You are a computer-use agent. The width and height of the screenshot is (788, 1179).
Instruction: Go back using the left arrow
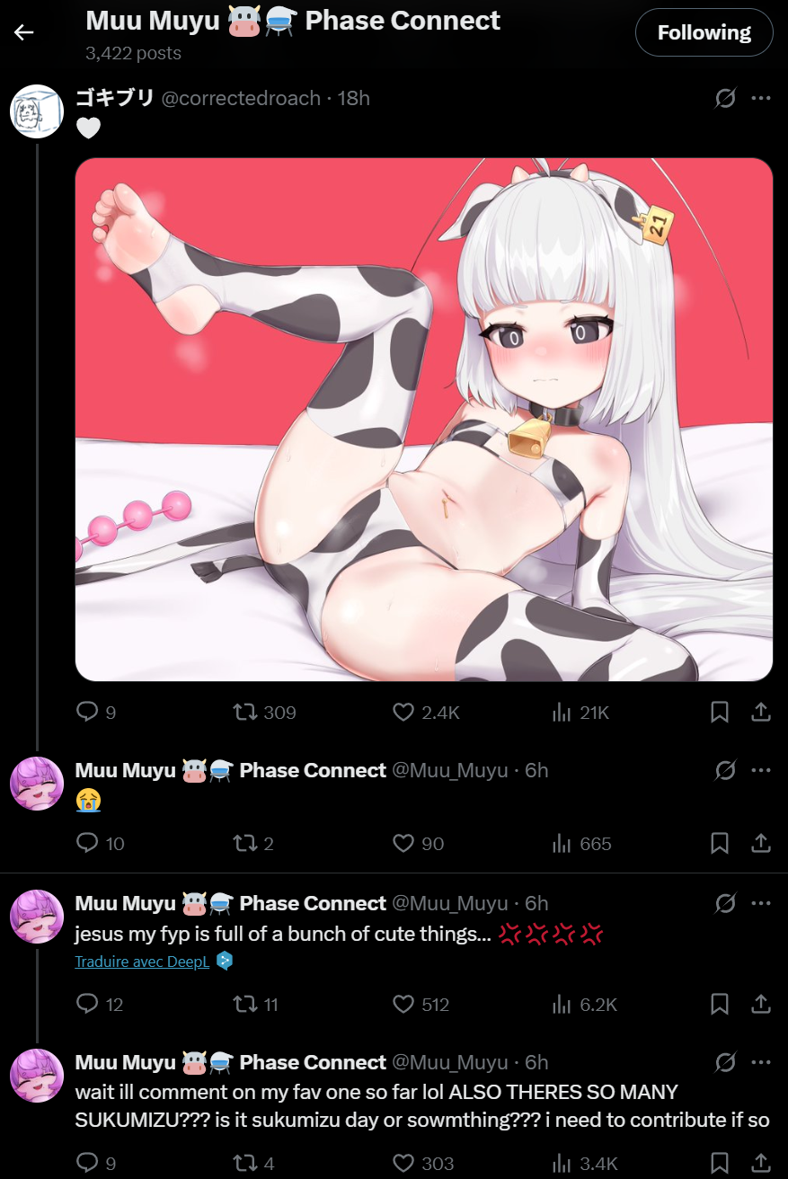pos(24,32)
